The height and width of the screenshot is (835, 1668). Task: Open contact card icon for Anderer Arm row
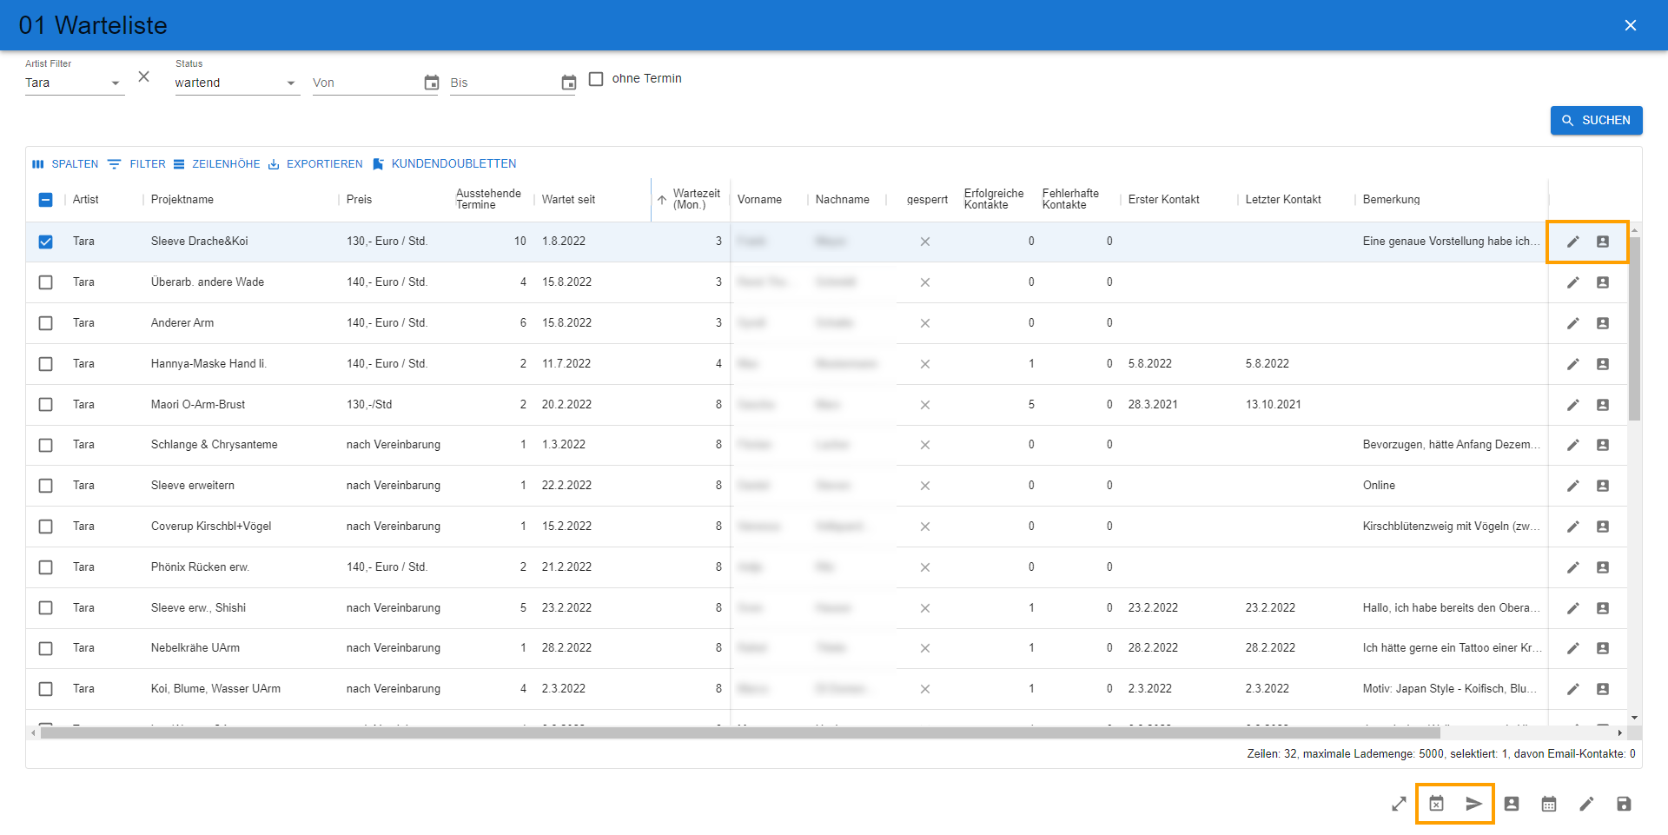pyautogui.click(x=1603, y=323)
